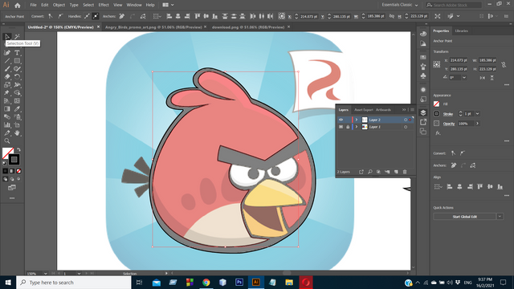Open stroke weight dropdown in Properties

[478, 114]
